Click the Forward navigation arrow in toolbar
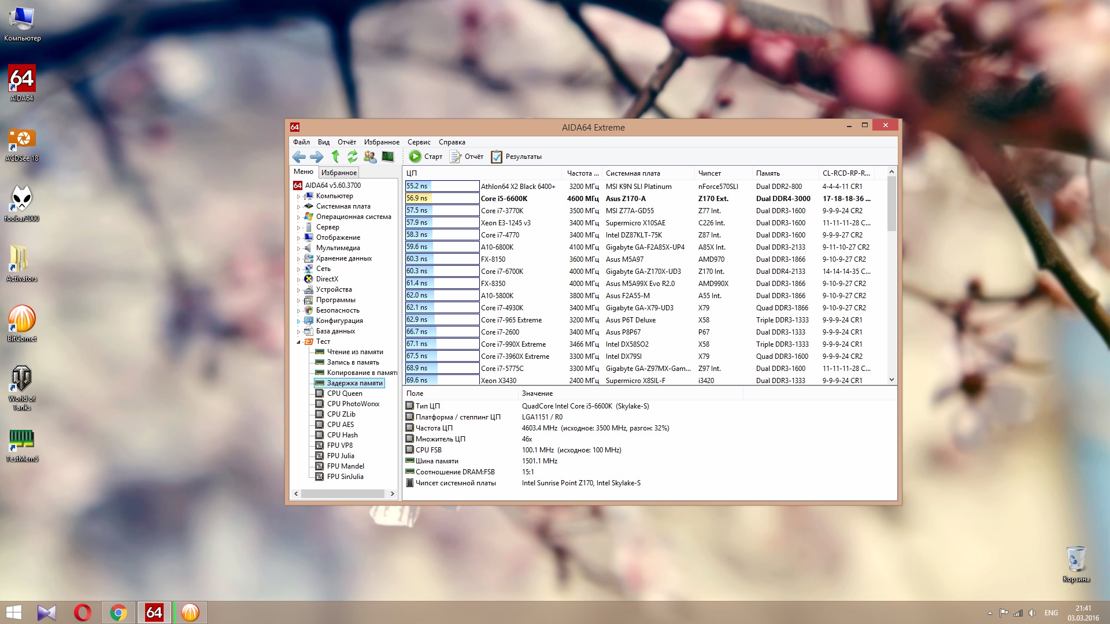 tap(316, 157)
